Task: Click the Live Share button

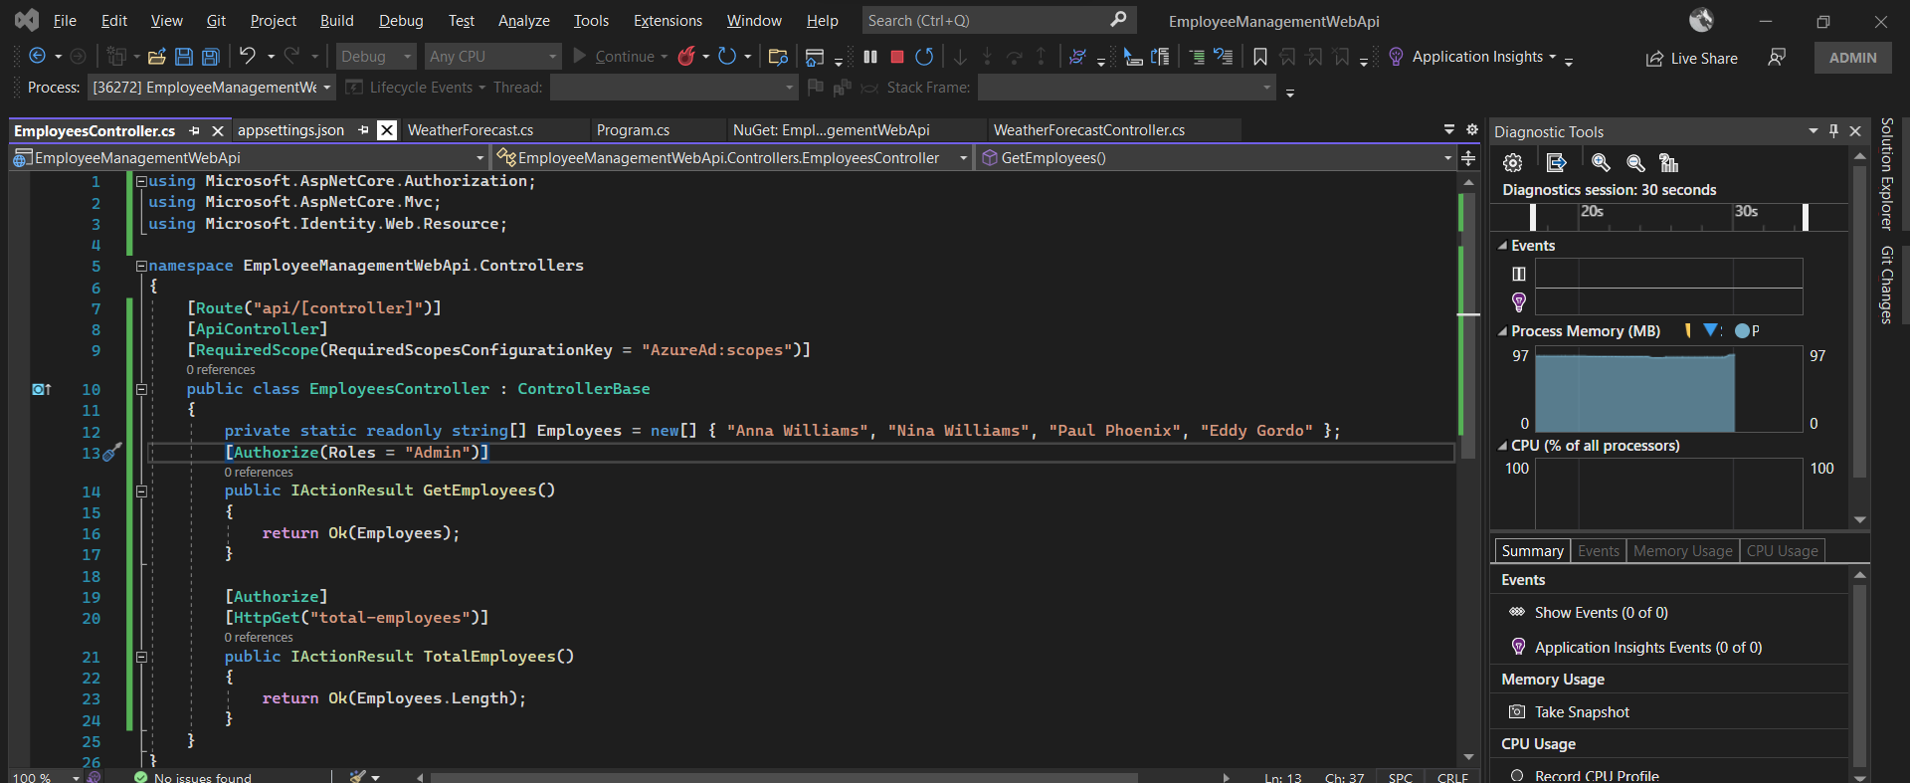Action: point(1691,59)
